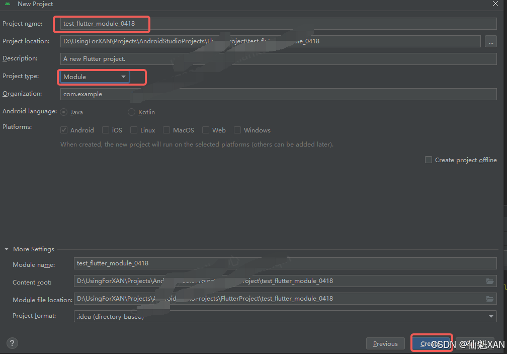Screen dimensions: 507x354
Task: Focus the Project name field
Action: (x=279, y=24)
